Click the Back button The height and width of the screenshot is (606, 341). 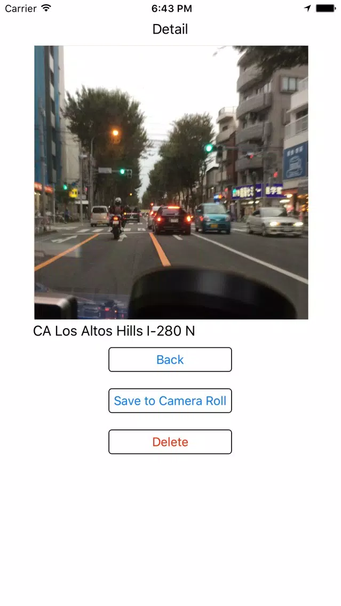tap(170, 360)
